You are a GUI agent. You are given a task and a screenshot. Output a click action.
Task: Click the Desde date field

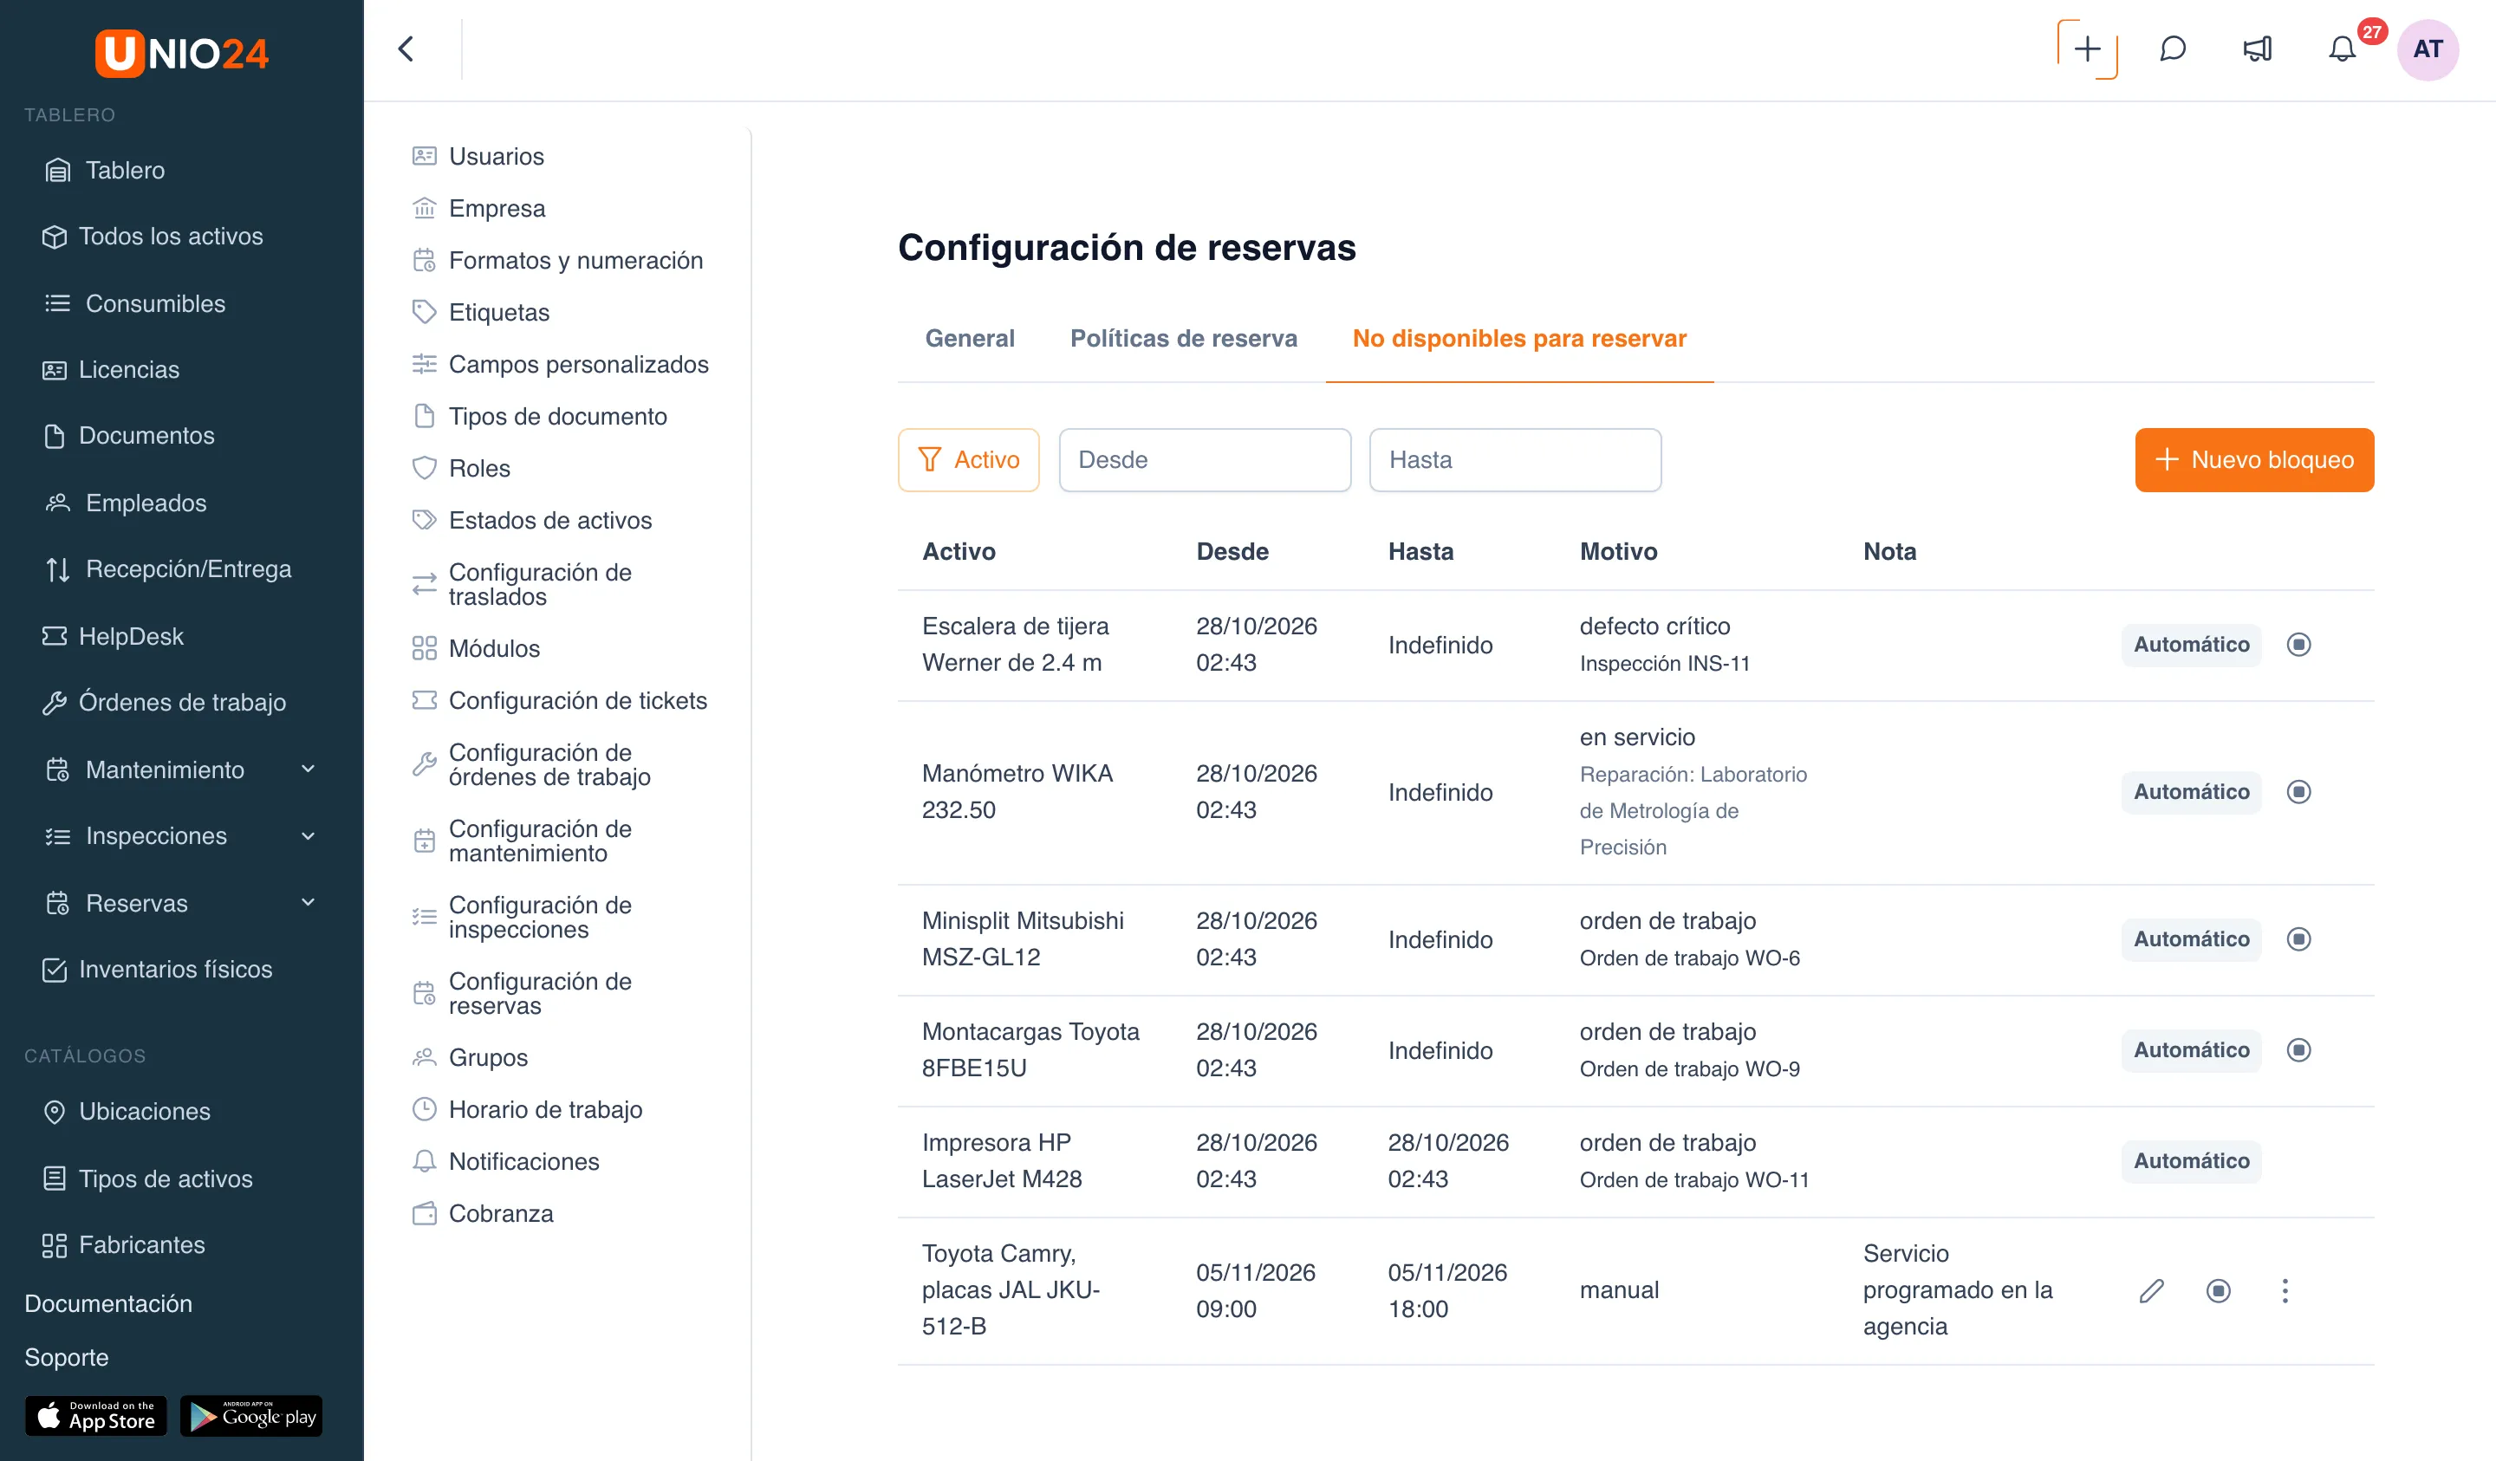[x=1205, y=459]
